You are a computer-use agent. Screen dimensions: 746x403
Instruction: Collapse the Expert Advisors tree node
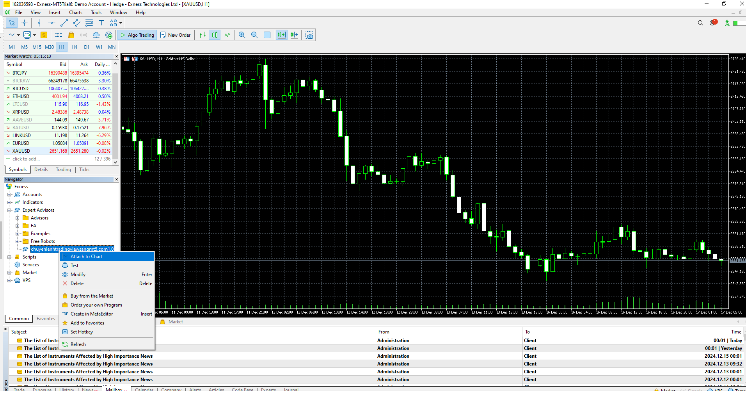(9, 210)
